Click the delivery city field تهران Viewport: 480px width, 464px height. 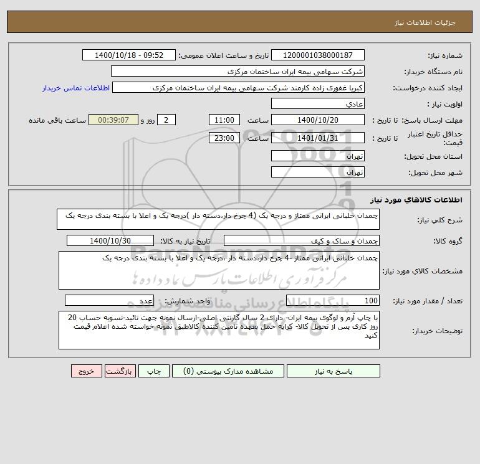coord(318,172)
